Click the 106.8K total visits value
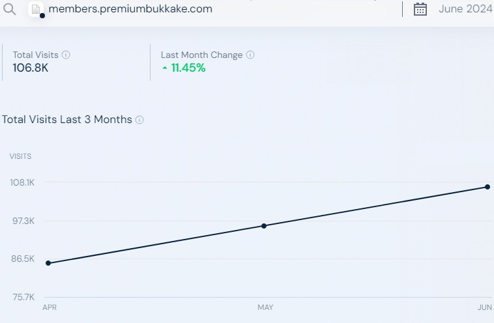 click(31, 68)
